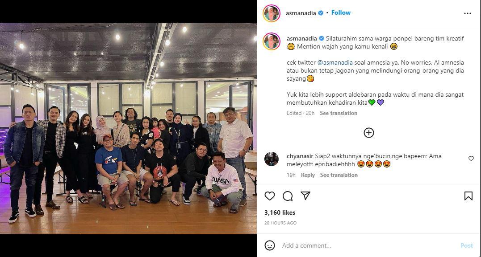The image size is (481, 257).
Task: Open chyanasir's profile avatar
Action: [x=272, y=159]
